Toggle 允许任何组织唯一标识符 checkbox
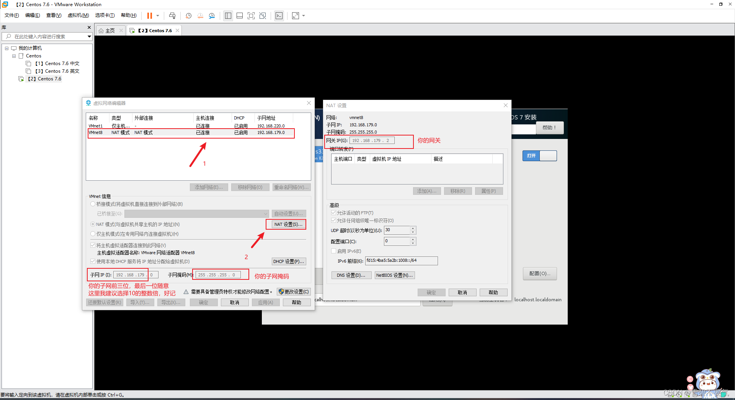735x400 pixels. [x=333, y=220]
